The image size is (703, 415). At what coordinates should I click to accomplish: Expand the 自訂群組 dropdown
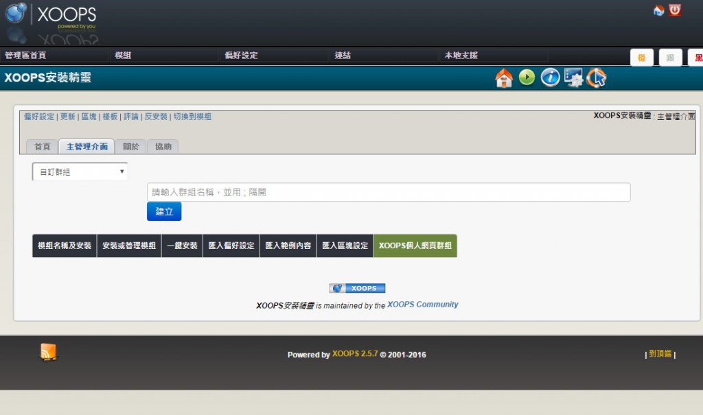[x=80, y=172]
